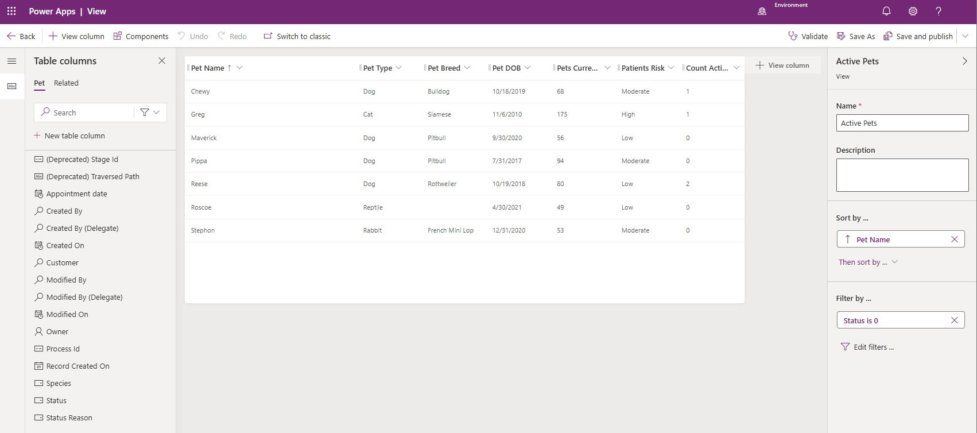Expand the Pet Type column header menu
Screen dimensions: 977x433
(399, 68)
